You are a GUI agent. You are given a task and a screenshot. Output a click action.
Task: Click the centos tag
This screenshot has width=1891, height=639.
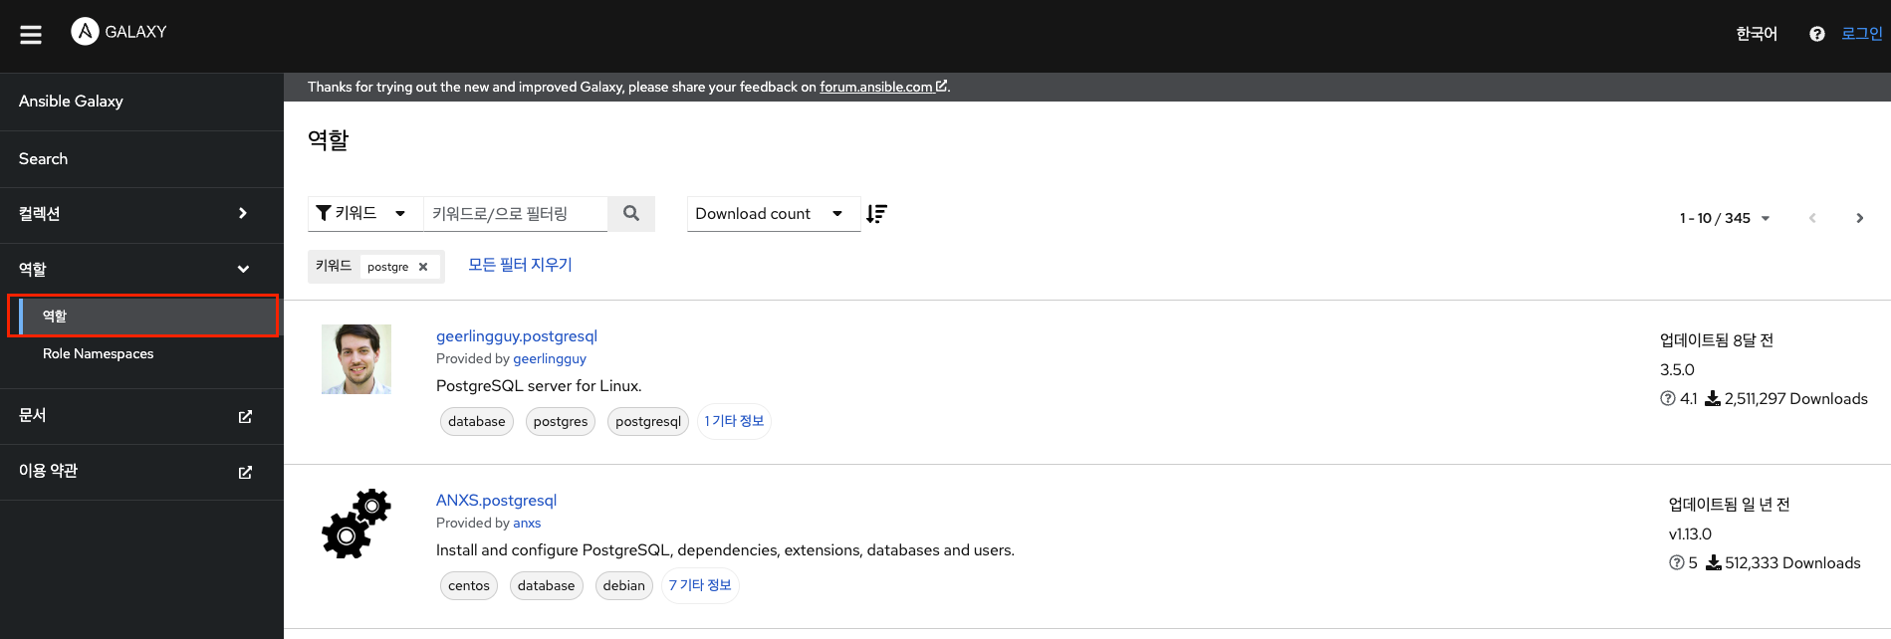469,586
